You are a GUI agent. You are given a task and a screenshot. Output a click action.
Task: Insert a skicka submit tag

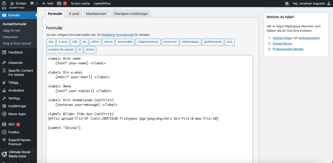coord(90,50)
